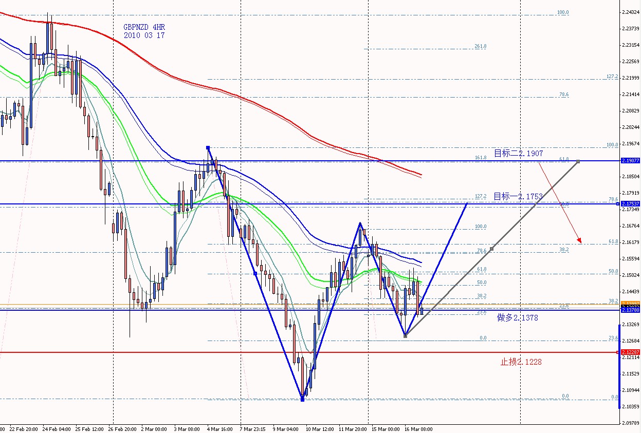Click the 2 Mar 00:00 time label
Screen dimensions: 641x433
point(153,429)
